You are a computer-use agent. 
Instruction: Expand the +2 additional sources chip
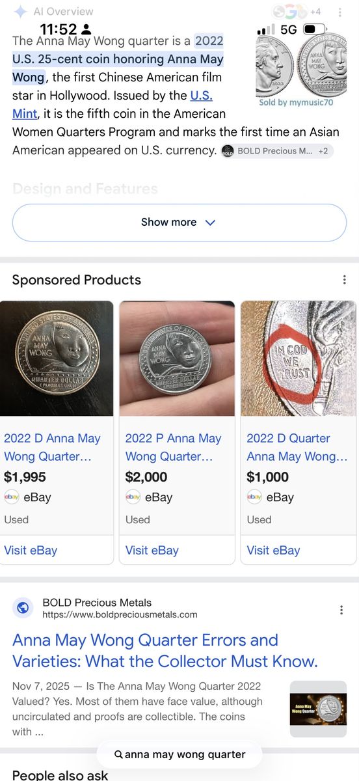[x=323, y=151]
